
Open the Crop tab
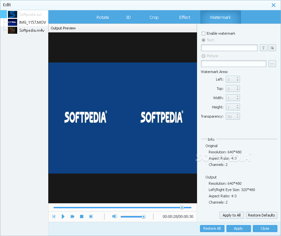coord(154,18)
